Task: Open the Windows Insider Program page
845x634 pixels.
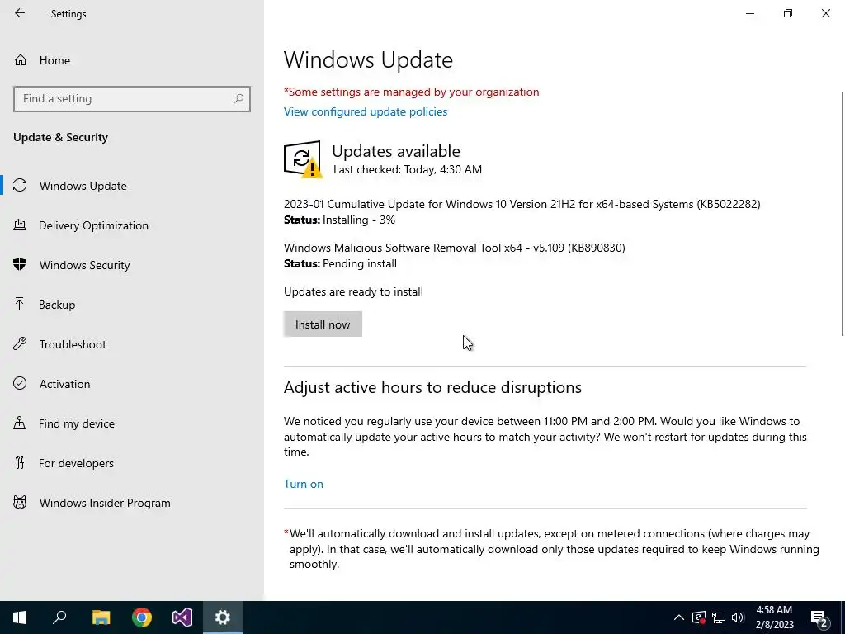Action: tap(132, 503)
